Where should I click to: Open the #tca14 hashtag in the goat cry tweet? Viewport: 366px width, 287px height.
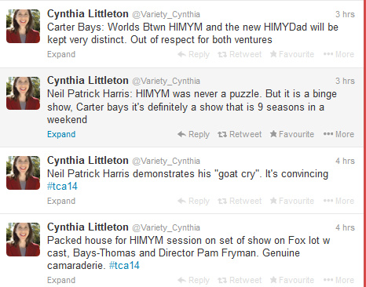[x=62, y=187]
